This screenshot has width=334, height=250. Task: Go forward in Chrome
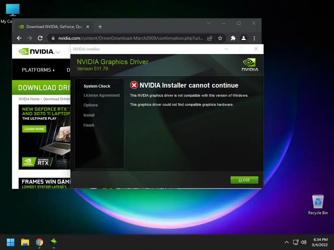coord(30,38)
